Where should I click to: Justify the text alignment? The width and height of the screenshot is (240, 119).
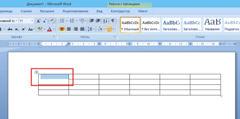pos(82,29)
